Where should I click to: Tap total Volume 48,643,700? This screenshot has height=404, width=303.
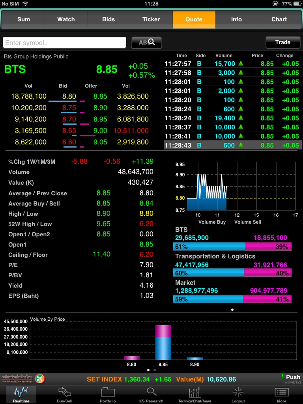[x=136, y=172]
